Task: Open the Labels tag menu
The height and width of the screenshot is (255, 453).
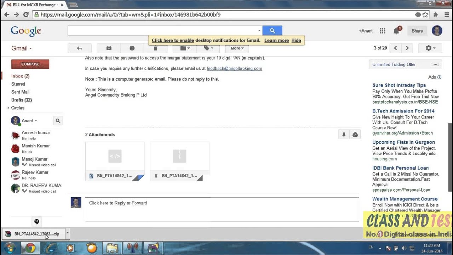Action: [208, 48]
